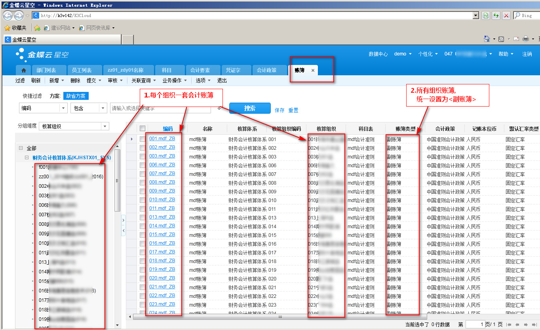Viewport: 540px width, 330px height.
Task: Click the IE refresh page icon
Action: point(496,15)
